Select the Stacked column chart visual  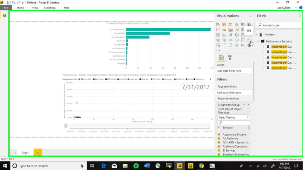(x=224, y=24)
